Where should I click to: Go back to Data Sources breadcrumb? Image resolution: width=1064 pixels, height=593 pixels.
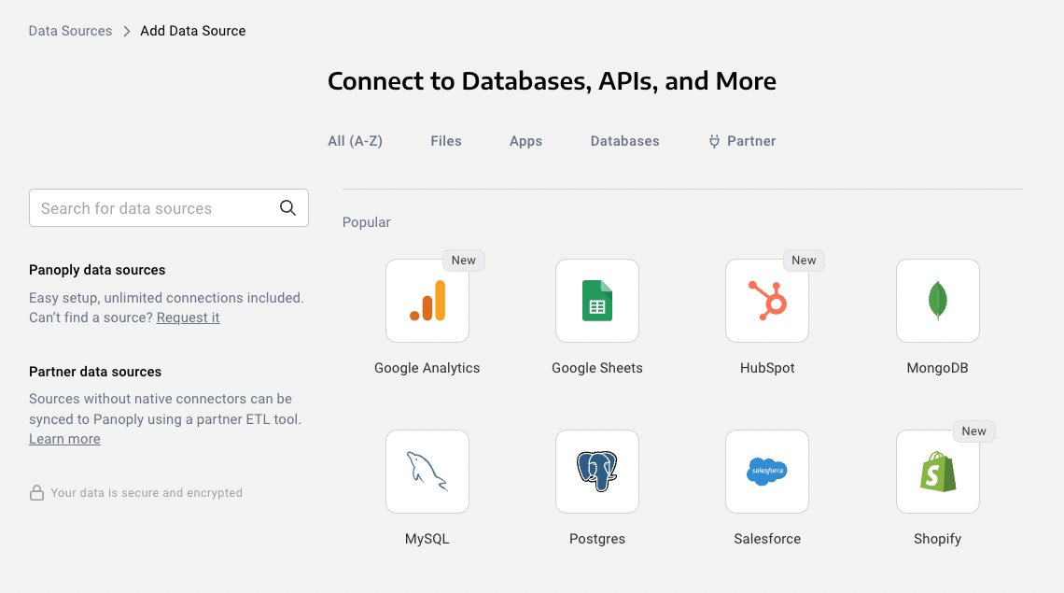pyautogui.click(x=70, y=31)
